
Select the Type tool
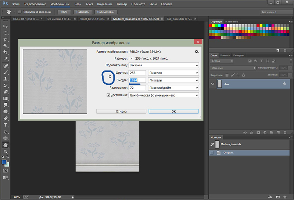click(x=6, y=125)
